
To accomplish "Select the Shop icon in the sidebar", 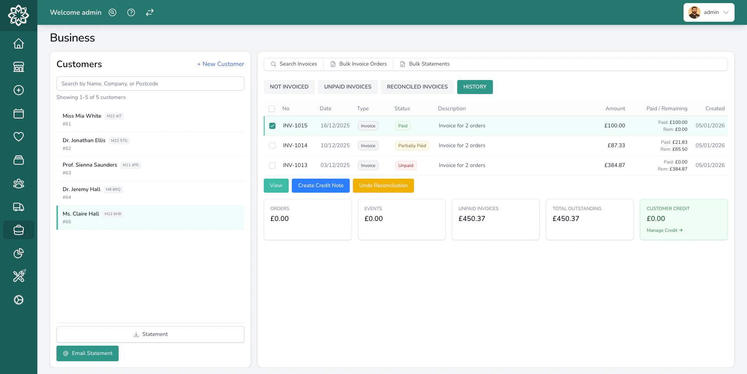I will [x=18, y=67].
